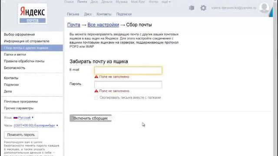Viewport: 278px width, 156px height.
Task: Open the Контакты tab
Action: (x=104, y=14)
